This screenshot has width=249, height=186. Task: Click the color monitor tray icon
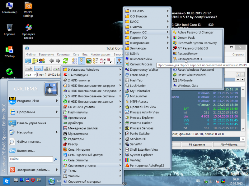[x=223, y=181]
